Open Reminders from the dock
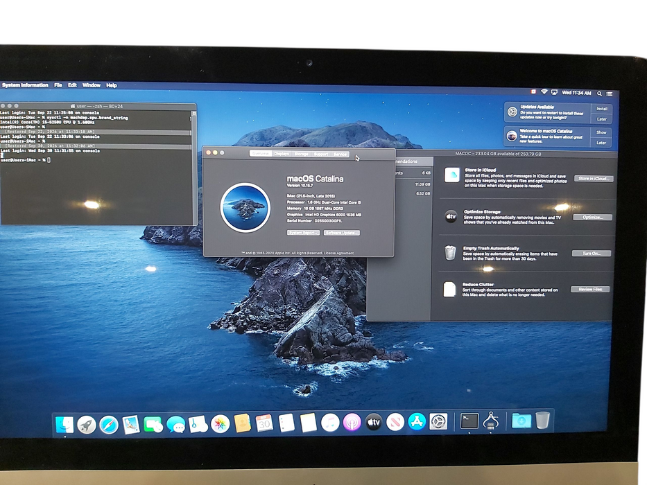647x485 pixels. (286, 423)
